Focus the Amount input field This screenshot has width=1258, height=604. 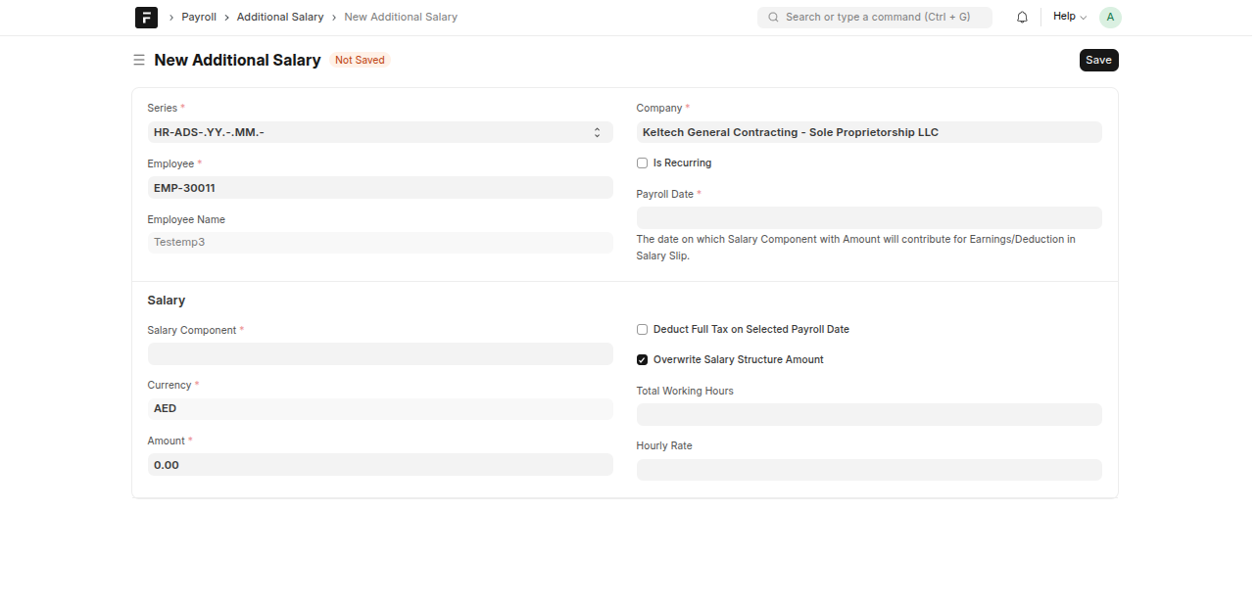tap(379, 465)
